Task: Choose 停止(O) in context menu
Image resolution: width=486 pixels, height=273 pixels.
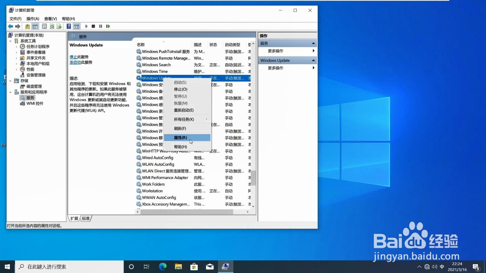Action: 187,89
